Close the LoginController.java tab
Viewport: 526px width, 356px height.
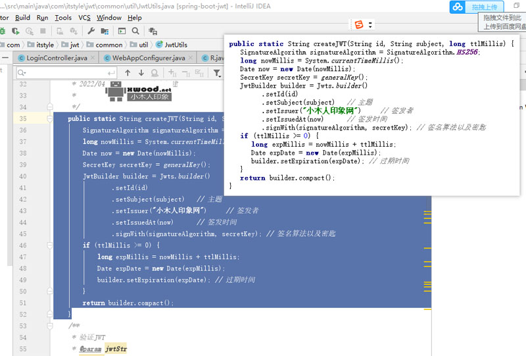click(x=93, y=58)
